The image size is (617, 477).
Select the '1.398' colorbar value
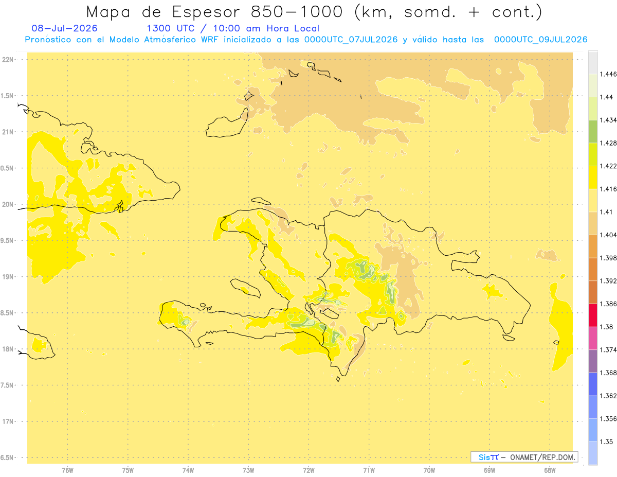(x=609, y=258)
